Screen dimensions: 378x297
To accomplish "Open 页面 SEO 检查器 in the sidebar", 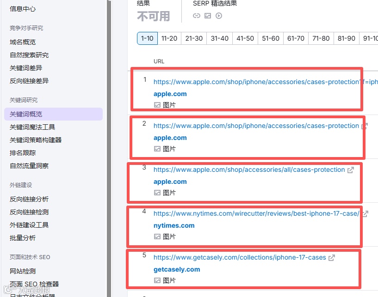I will click(34, 284).
